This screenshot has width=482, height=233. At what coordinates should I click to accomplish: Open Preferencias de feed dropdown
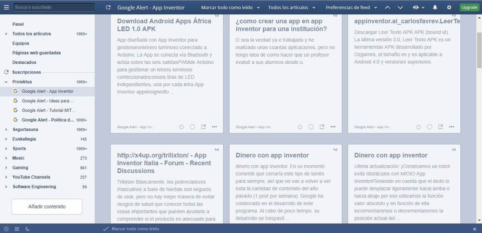(x=351, y=7)
